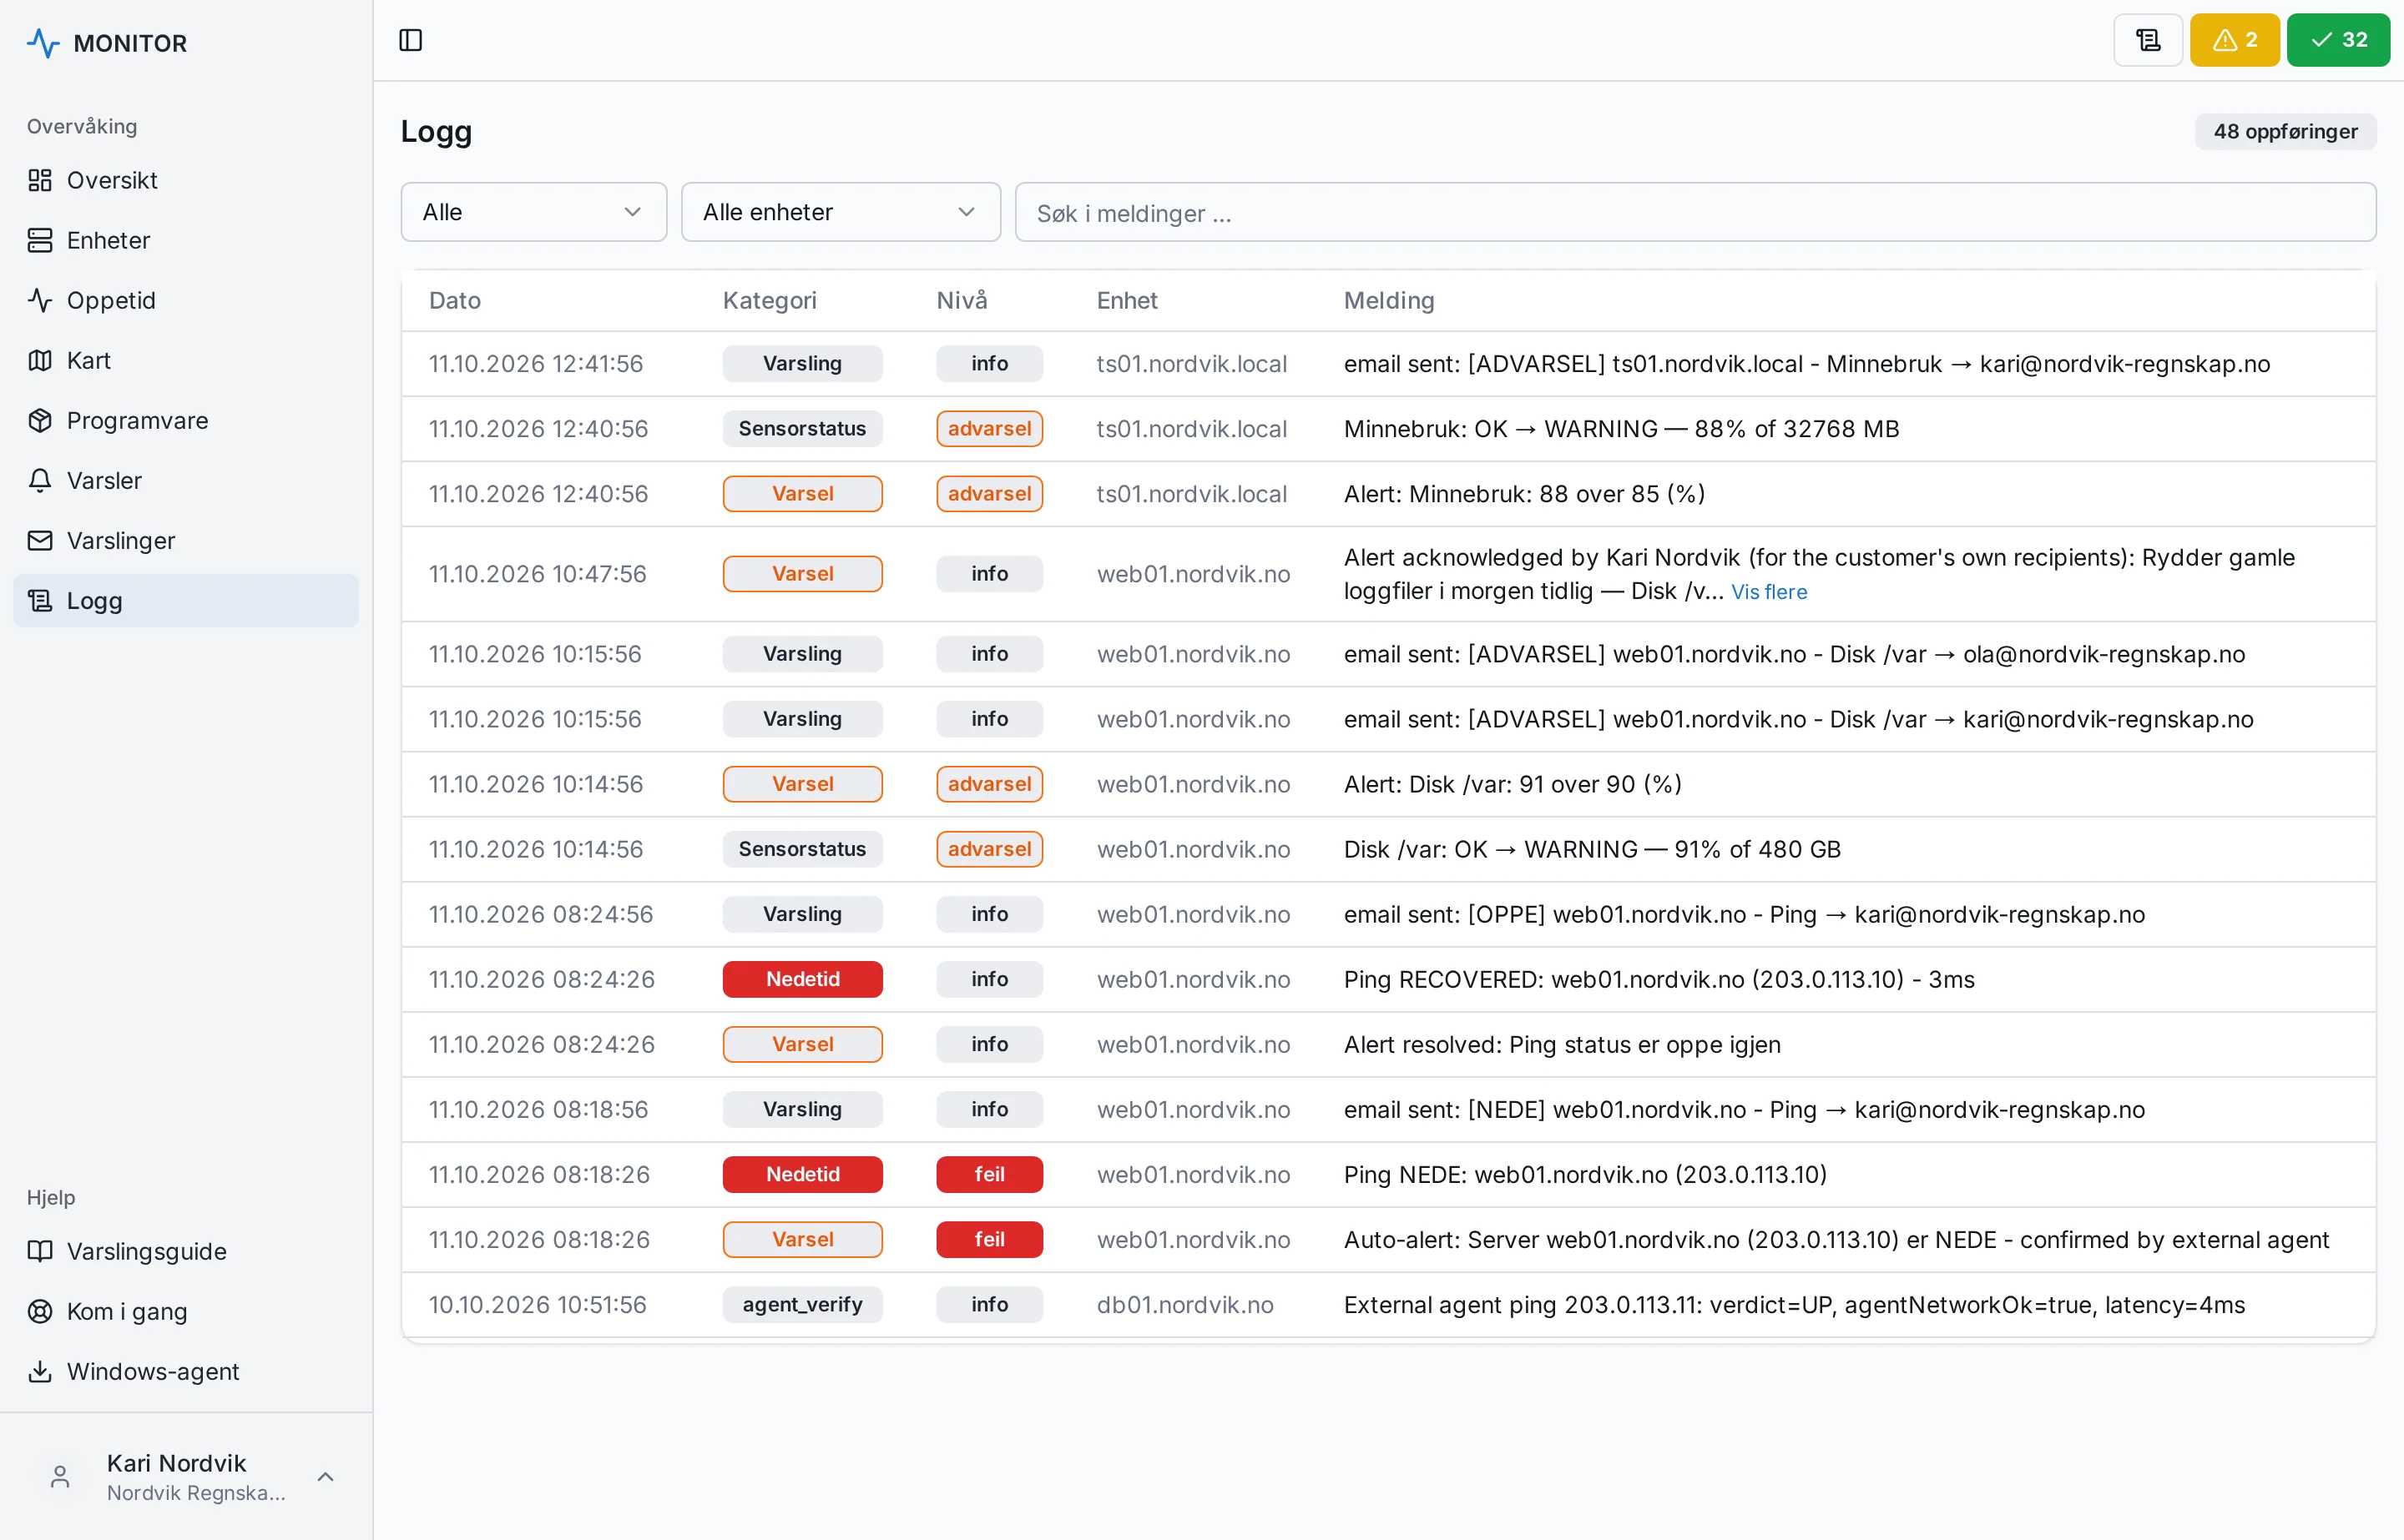The height and width of the screenshot is (1540, 2404).
Task: Click the agent_verify category badge
Action: (x=802, y=1304)
